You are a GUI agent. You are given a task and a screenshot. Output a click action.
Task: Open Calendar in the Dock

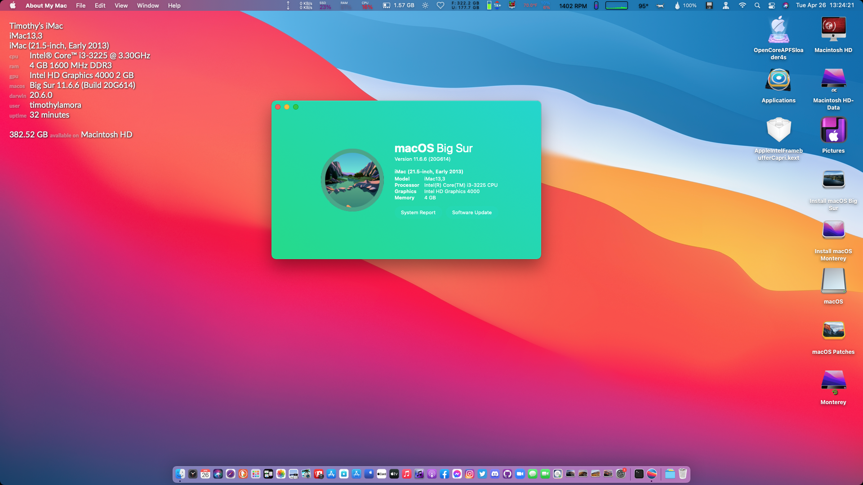point(205,474)
